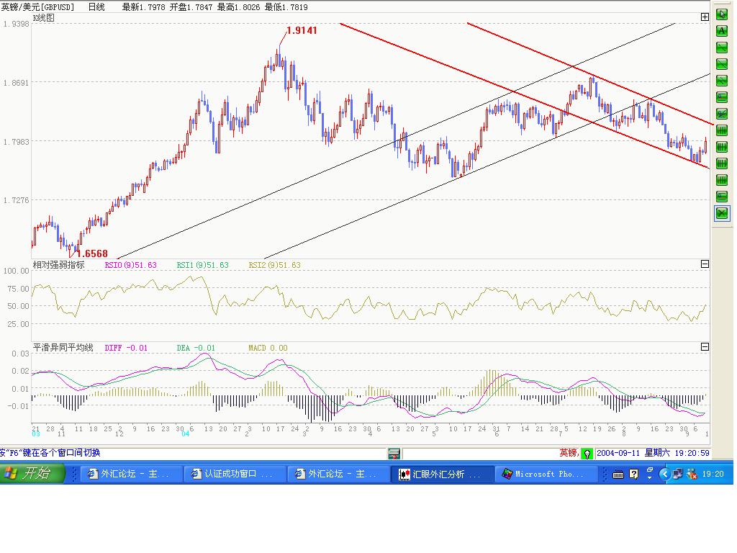Collapse the MACD indicator pane
The height and width of the screenshot is (553, 737).
tap(705, 347)
